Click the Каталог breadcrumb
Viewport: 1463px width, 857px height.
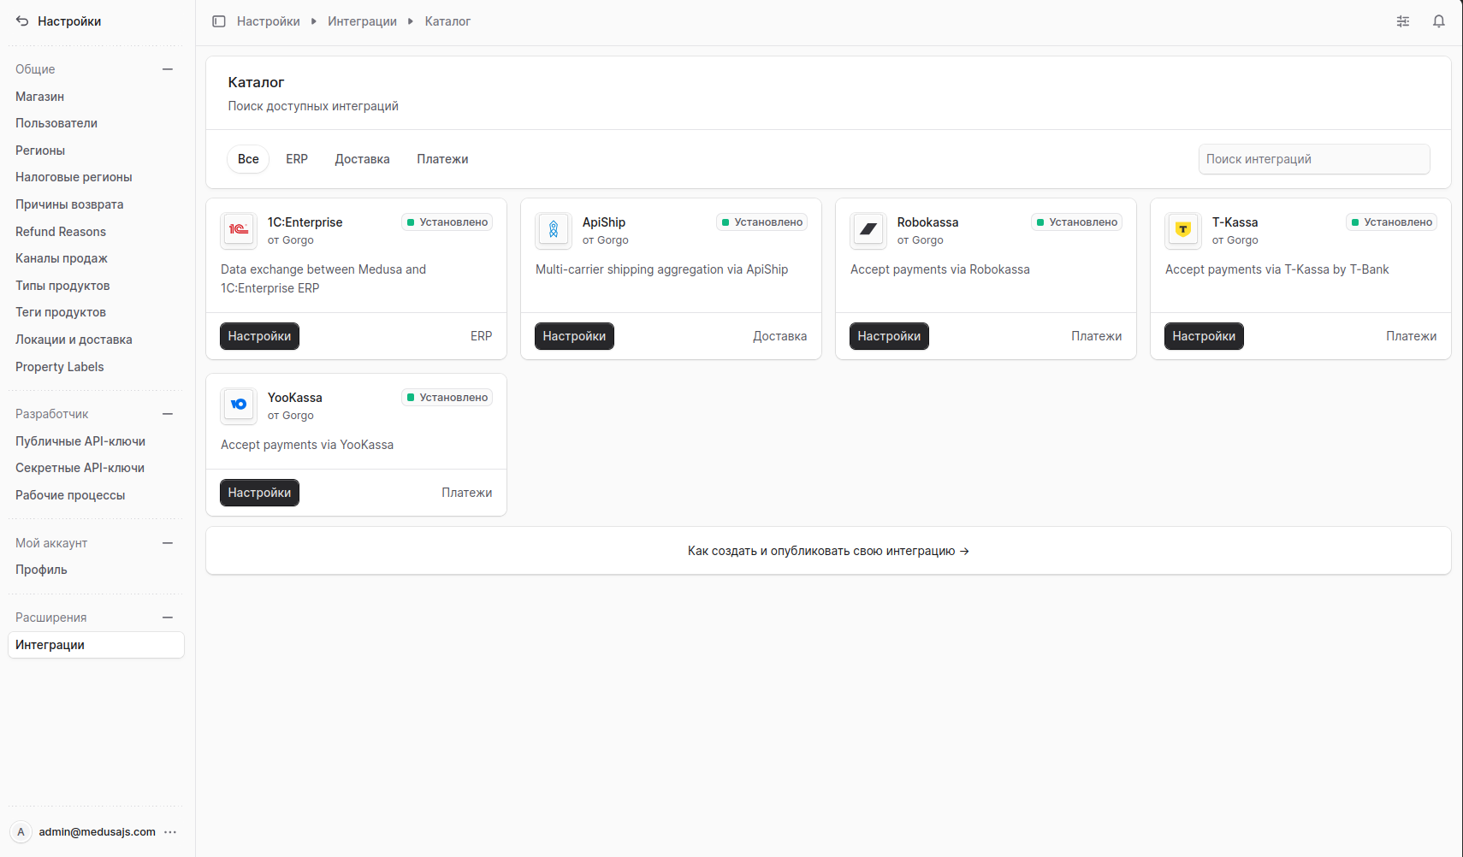[x=447, y=21]
